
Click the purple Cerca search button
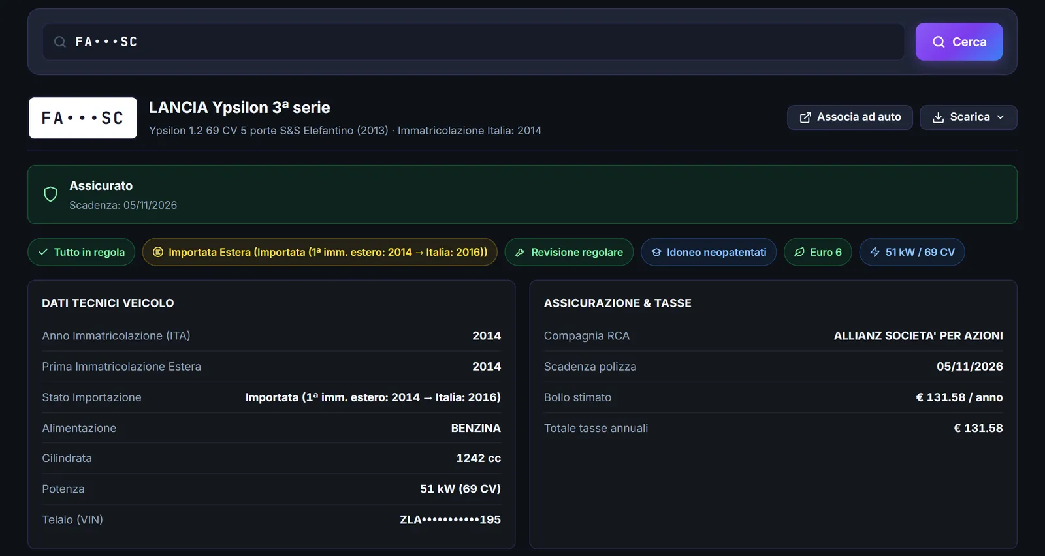pos(959,42)
